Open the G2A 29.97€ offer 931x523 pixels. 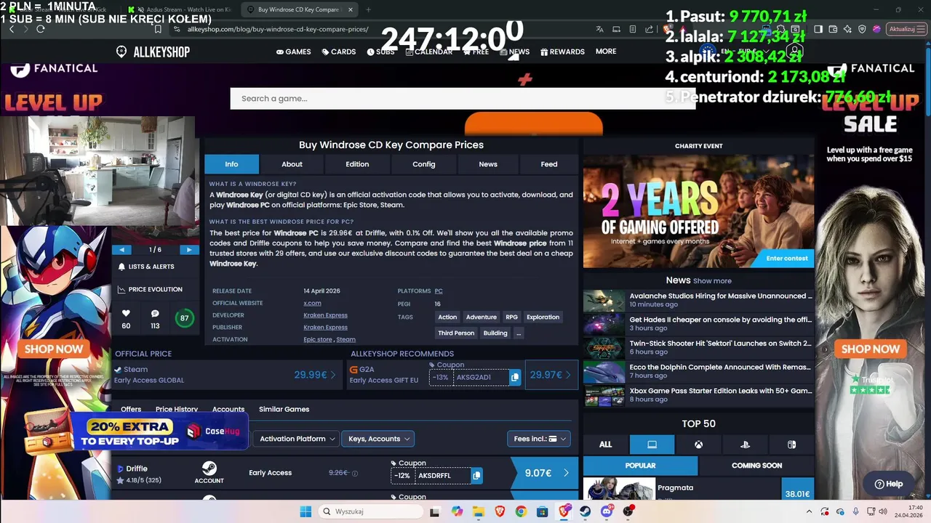coord(551,375)
